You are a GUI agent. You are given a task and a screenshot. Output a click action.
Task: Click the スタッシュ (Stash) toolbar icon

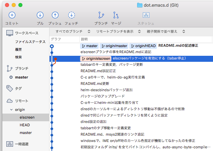pos(146,15)
